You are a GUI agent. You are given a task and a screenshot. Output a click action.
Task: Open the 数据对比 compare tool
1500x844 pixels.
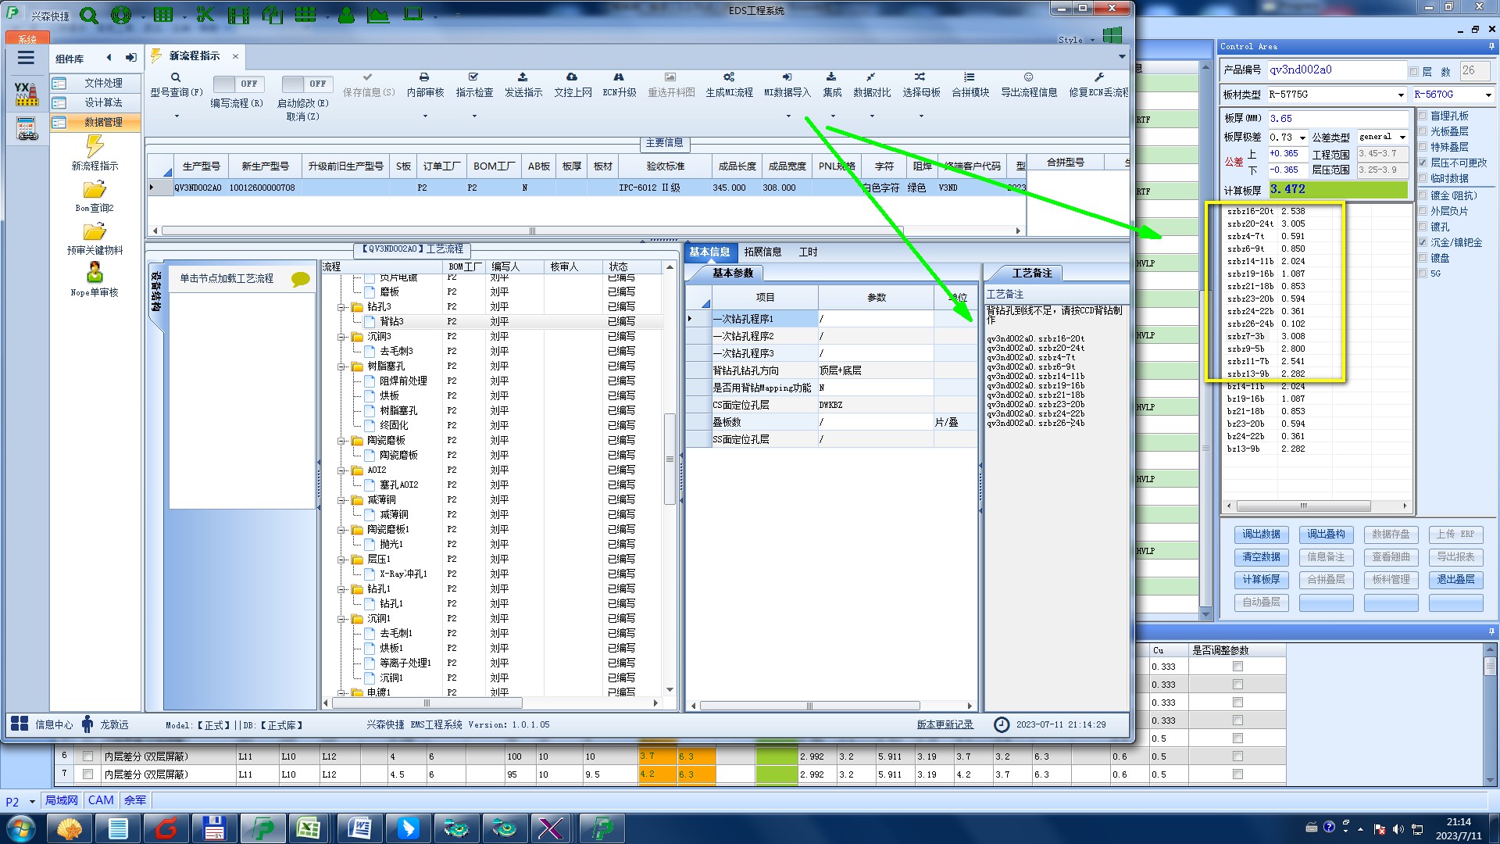[871, 77]
